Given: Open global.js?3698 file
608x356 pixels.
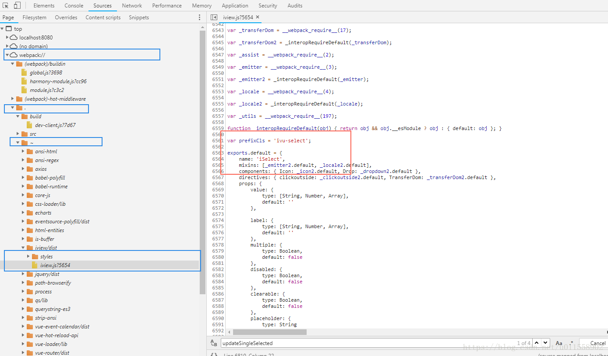Looking at the screenshot, I should 46,73.
